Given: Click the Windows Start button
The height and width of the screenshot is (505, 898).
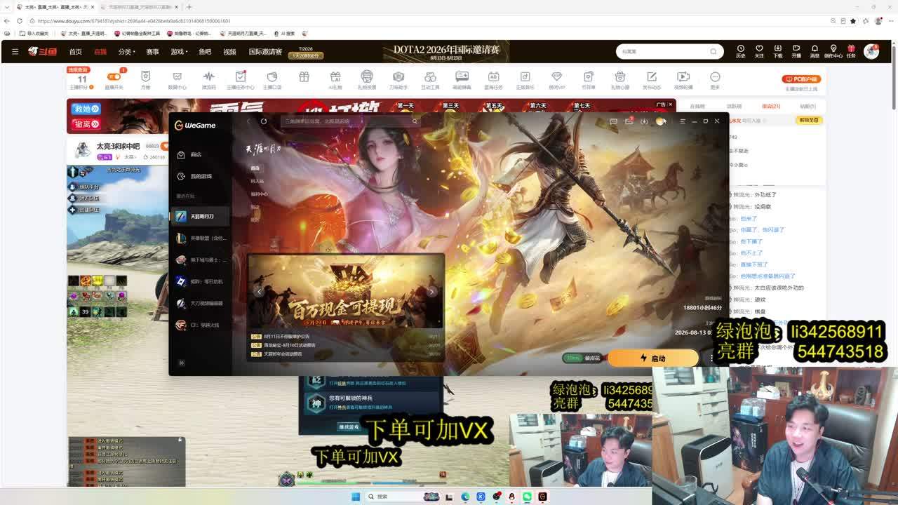Looking at the screenshot, I should coord(356,497).
